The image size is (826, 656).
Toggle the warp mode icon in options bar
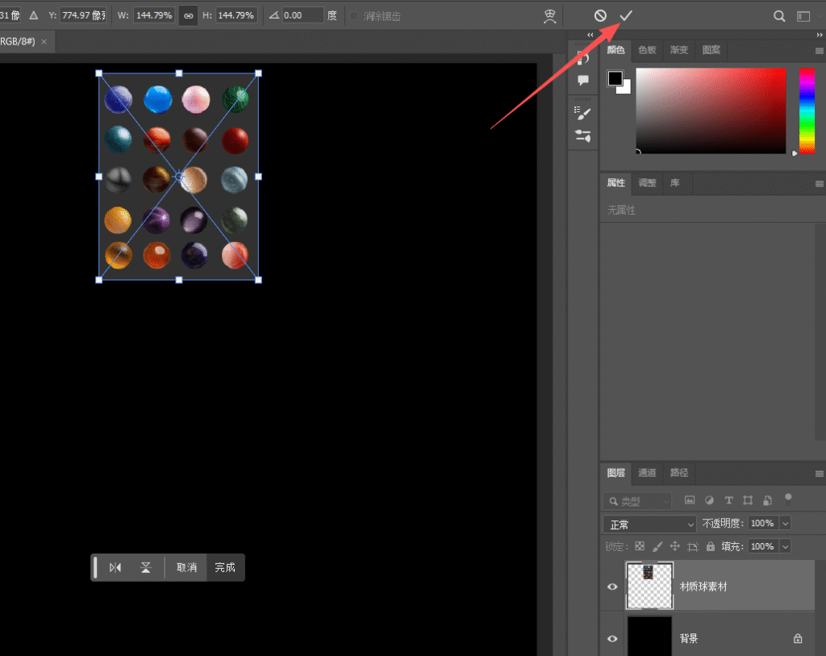tap(549, 16)
